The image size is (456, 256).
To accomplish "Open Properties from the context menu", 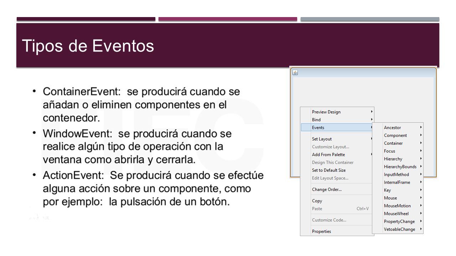I will pos(337,231).
